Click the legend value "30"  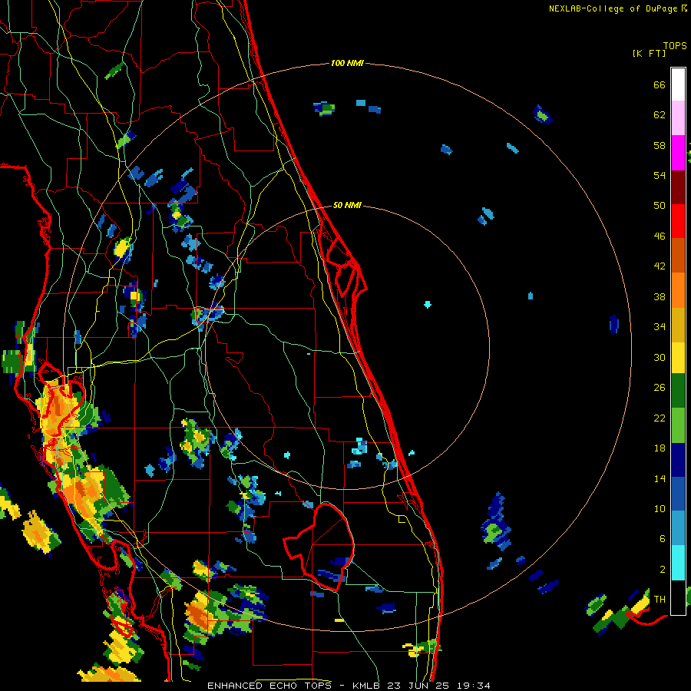point(660,357)
